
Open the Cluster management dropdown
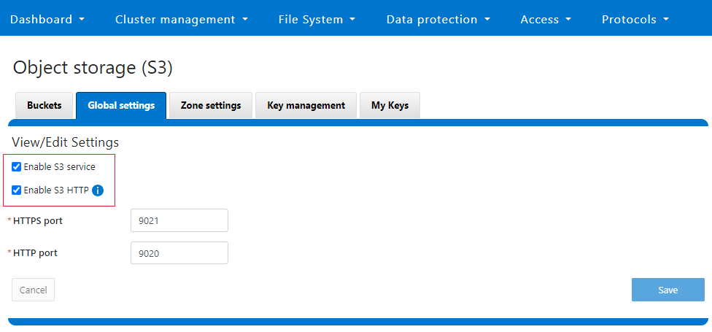coord(182,20)
